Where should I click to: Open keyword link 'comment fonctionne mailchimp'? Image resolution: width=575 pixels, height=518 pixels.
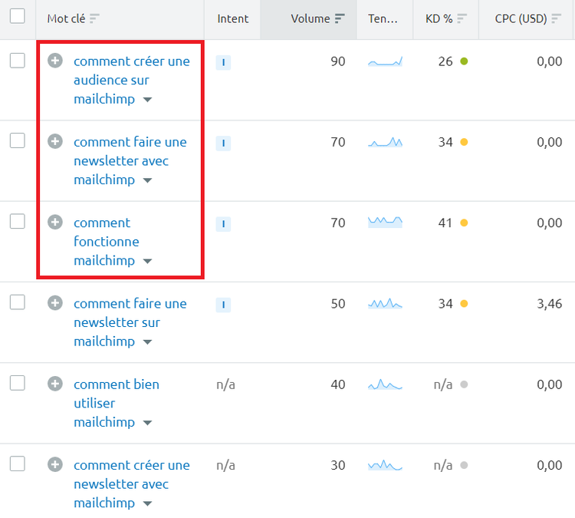(x=107, y=242)
